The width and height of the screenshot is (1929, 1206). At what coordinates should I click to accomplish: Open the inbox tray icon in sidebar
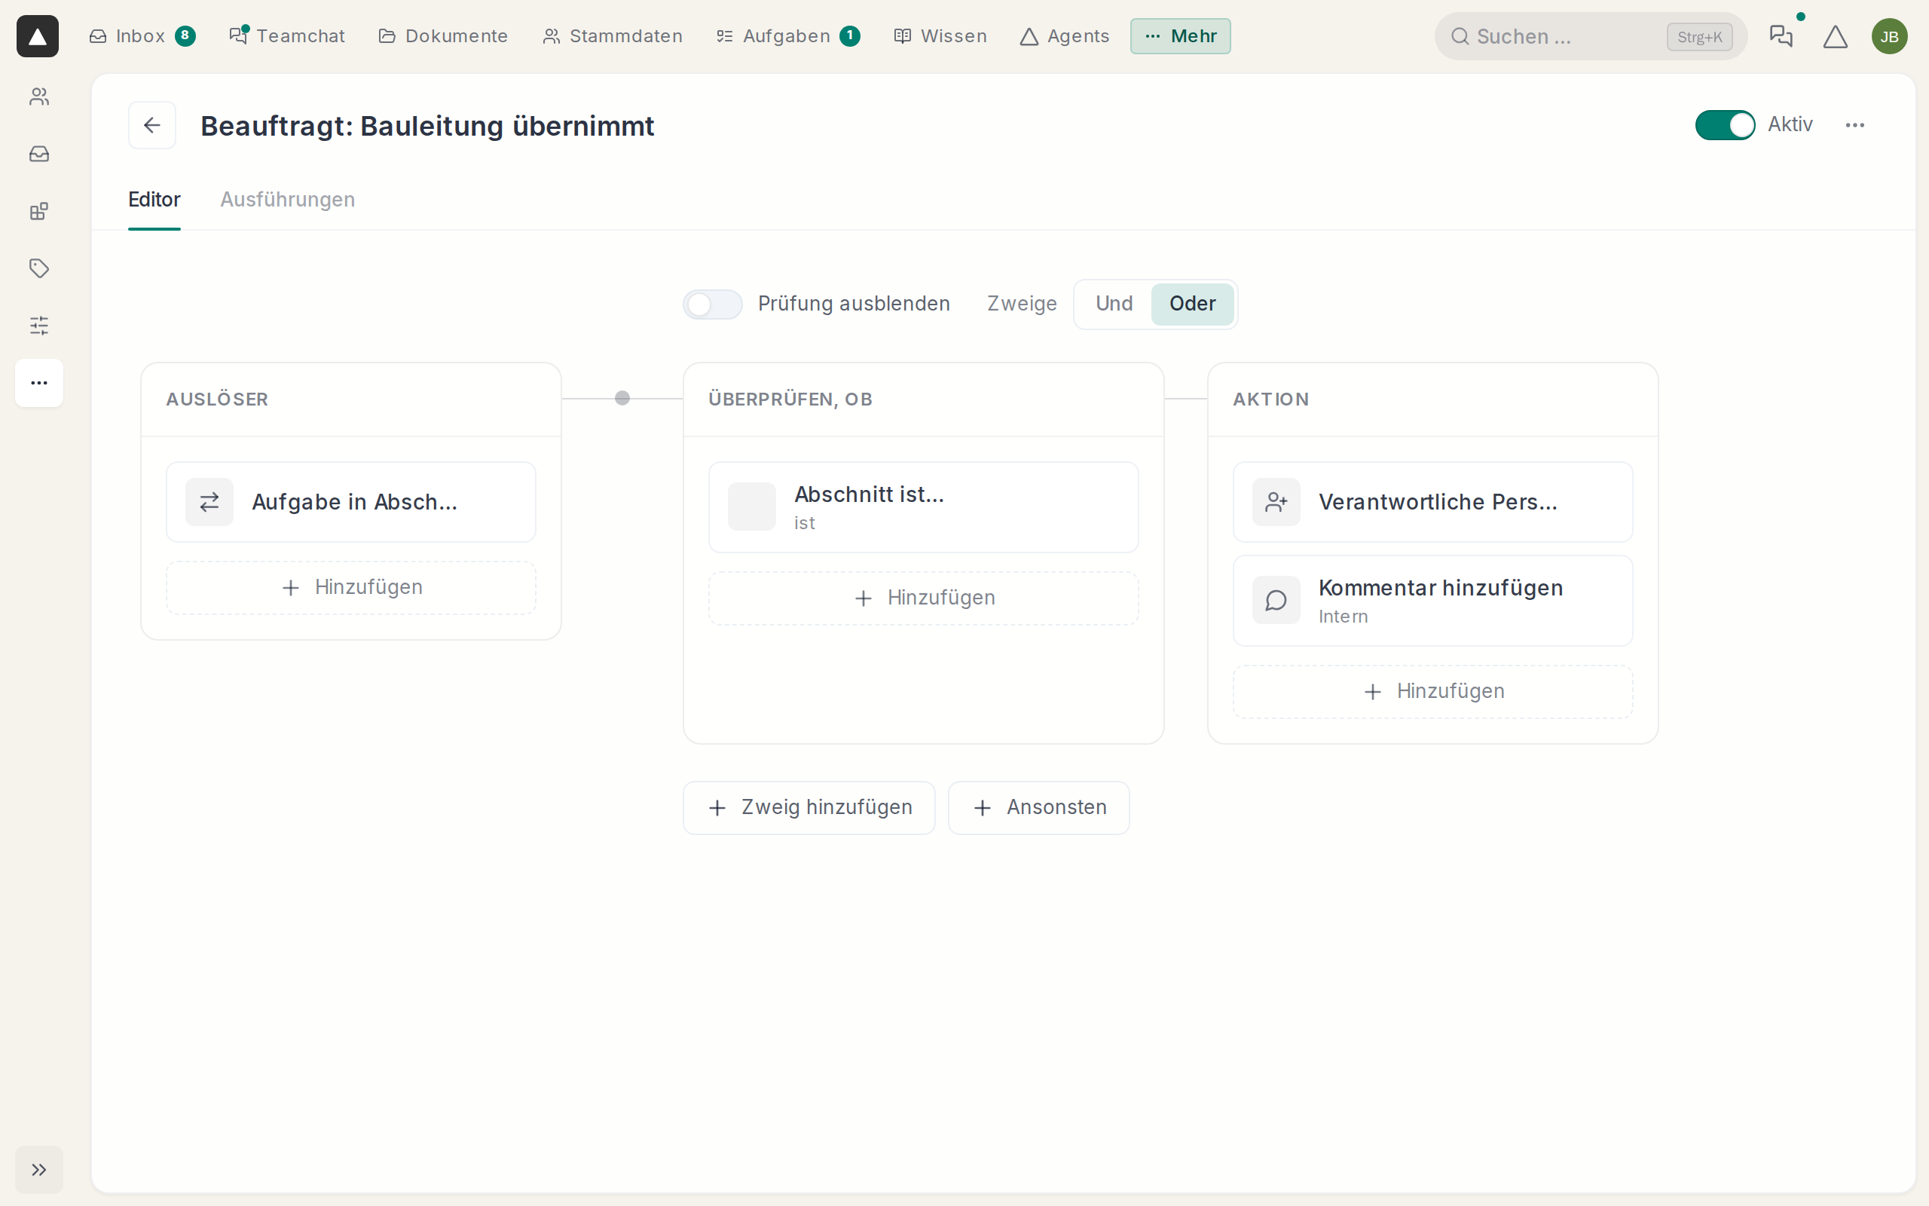point(39,154)
